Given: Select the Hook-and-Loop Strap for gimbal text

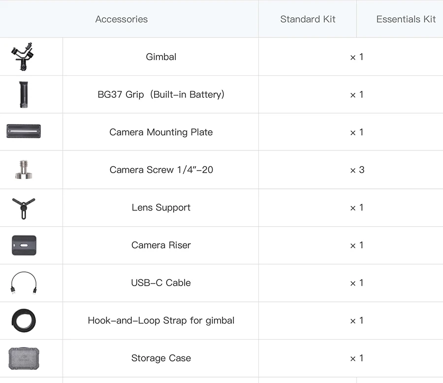Looking at the screenshot, I should [x=161, y=321].
